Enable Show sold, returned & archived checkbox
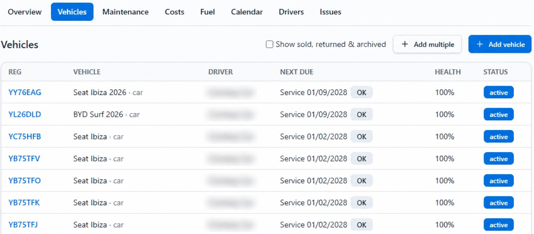 [269, 44]
